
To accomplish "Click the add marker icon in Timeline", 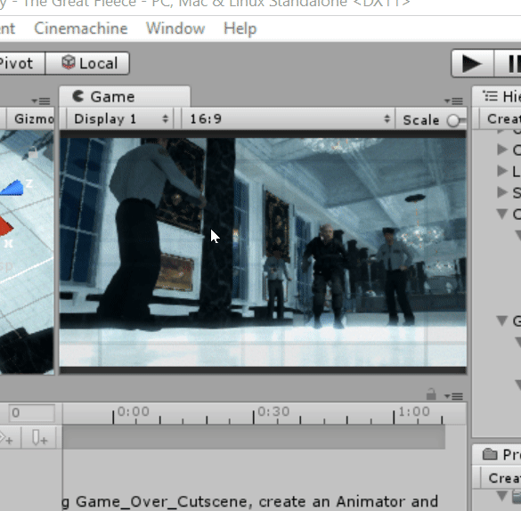I will click(39, 438).
